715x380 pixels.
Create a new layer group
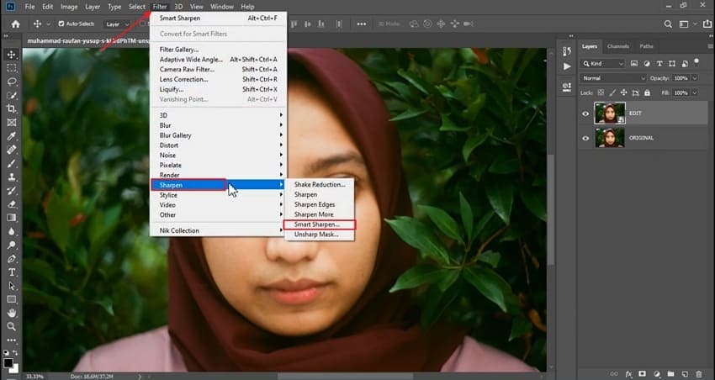[670, 374]
